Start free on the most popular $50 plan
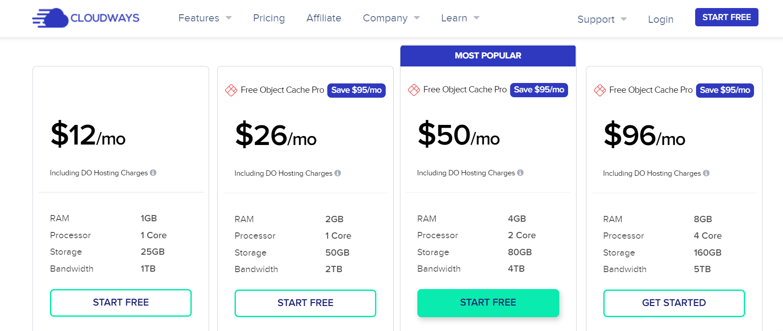783x331 pixels. pos(488,302)
